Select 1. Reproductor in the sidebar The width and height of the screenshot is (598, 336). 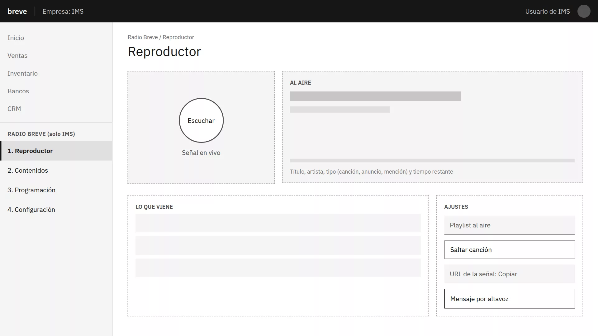[56, 151]
